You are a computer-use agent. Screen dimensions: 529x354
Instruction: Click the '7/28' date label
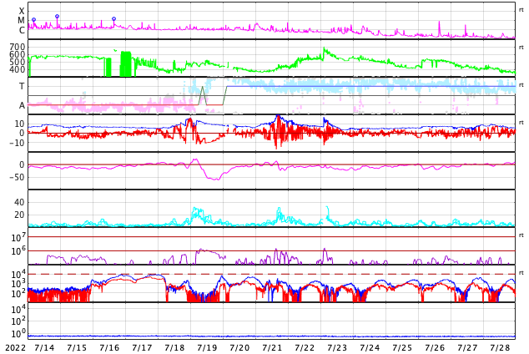(500, 347)
